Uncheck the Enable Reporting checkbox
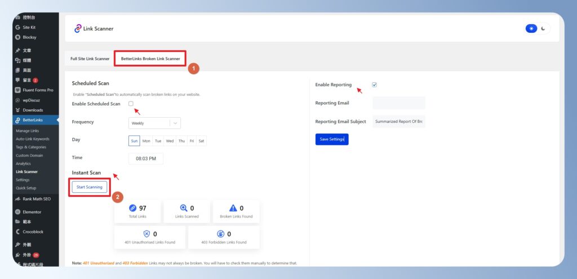The height and width of the screenshot is (279, 577). [x=375, y=85]
